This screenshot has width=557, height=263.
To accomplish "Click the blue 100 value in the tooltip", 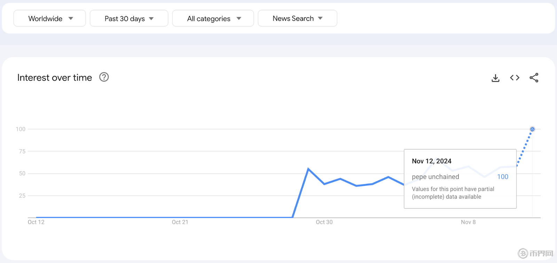I will [x=503, y=177].
